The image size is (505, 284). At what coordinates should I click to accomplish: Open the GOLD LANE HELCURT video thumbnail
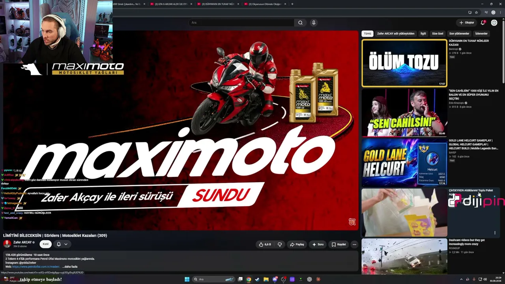tap(404, 163)
